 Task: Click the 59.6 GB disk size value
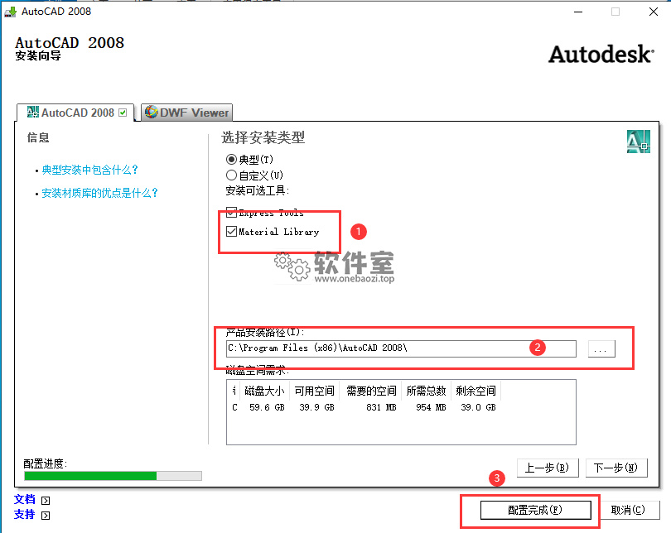tap(267, 408)
